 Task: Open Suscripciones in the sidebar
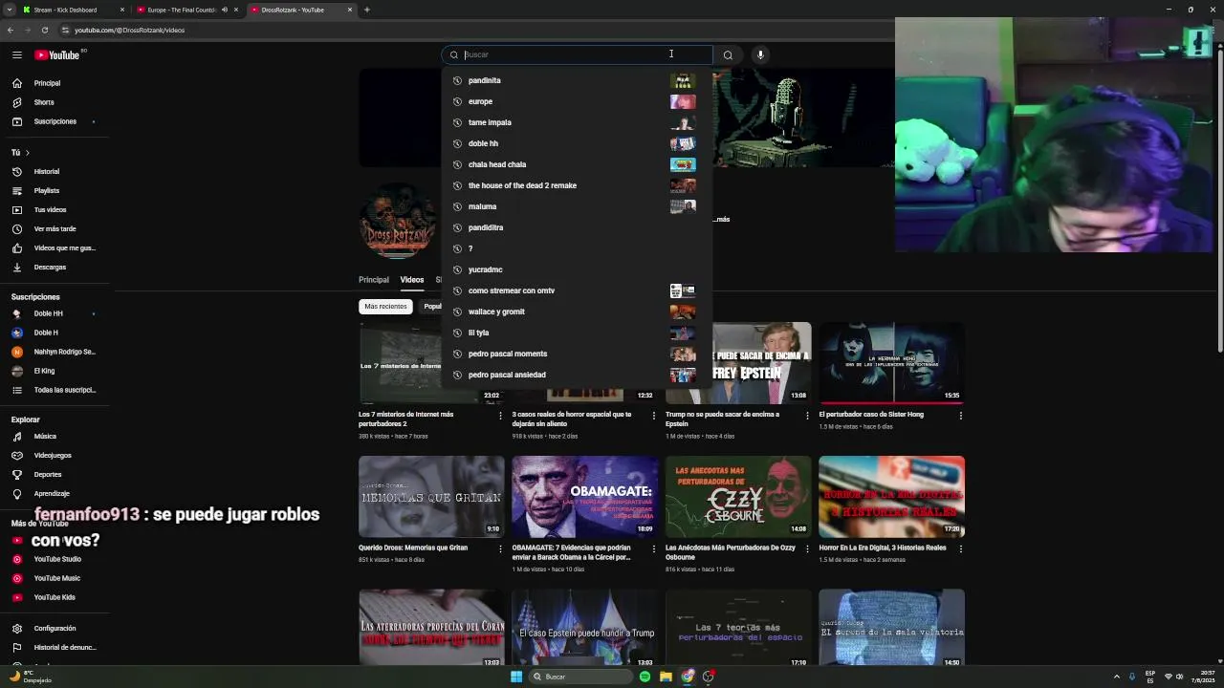click(x=55, y=121)
